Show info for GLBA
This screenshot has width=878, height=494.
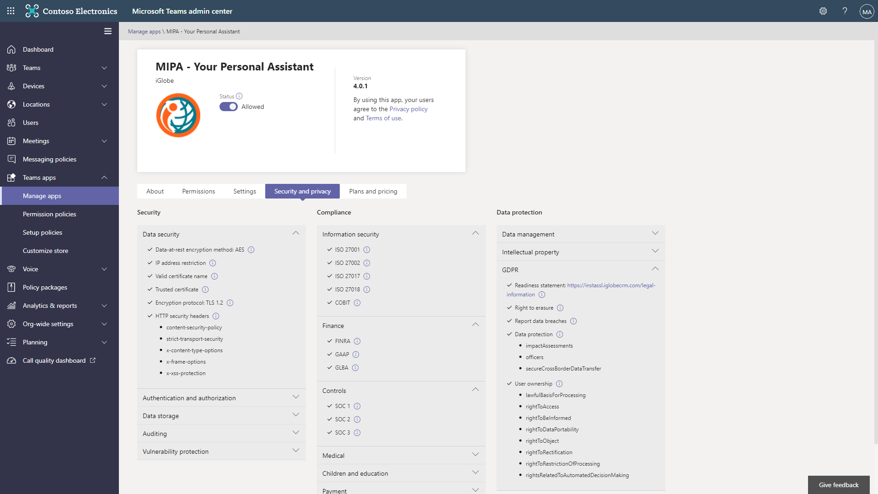355,368
